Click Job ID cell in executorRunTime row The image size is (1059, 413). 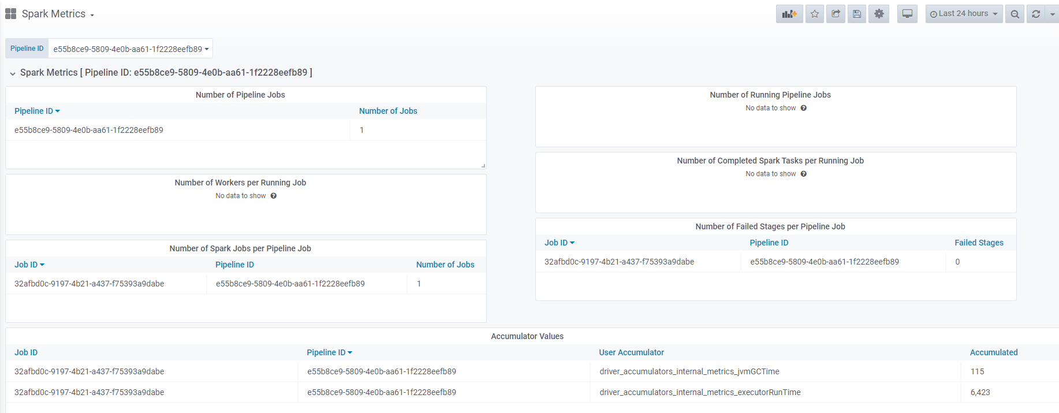pos(89,392)
